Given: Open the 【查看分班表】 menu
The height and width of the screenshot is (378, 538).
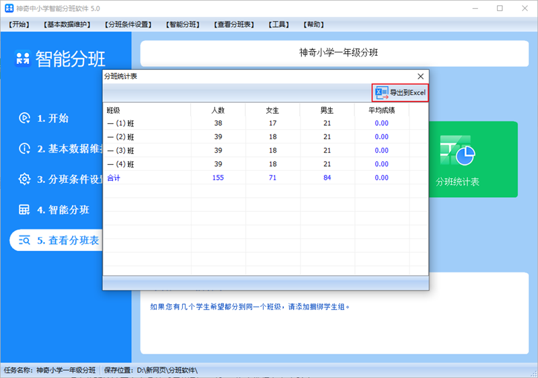Looking at the screenshot, I should 234,25.
